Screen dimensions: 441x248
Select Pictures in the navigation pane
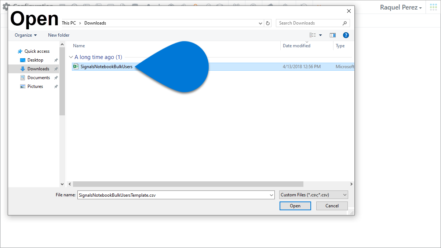[x=35, y=86]
